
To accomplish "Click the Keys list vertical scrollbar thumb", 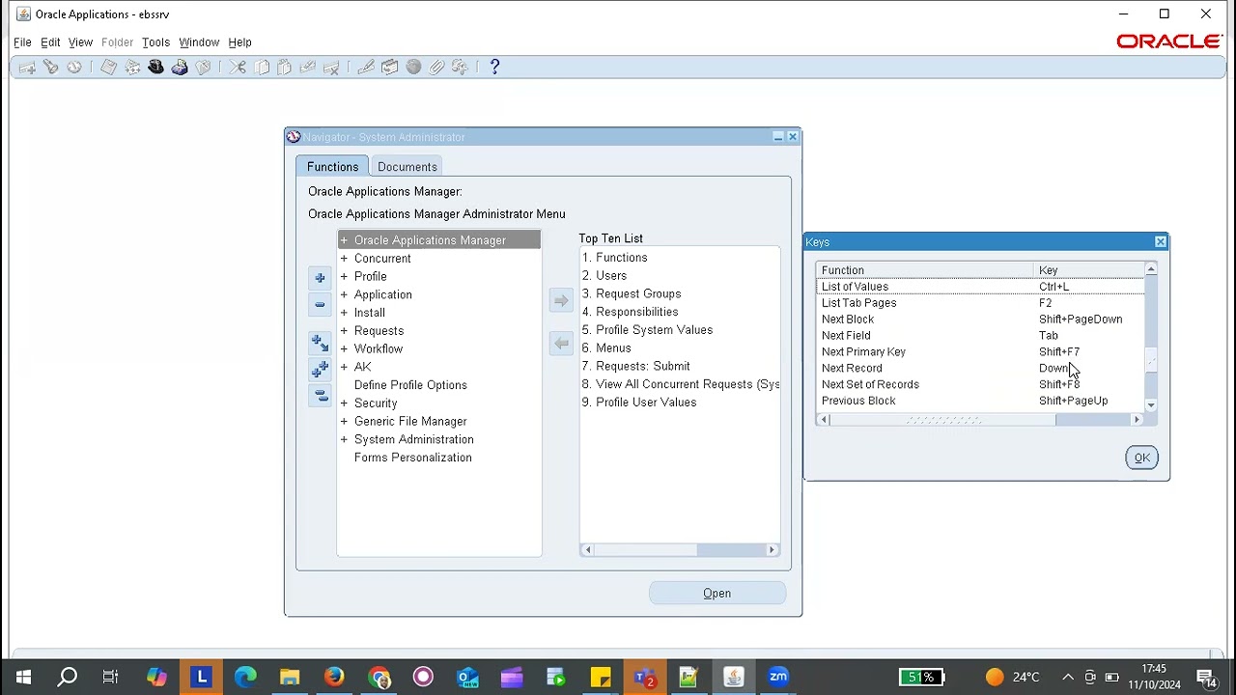I will (1151, 359).
